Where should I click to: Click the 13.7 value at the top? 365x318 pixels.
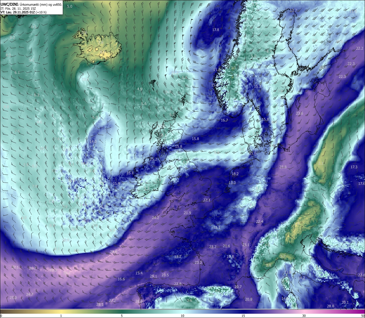point(293,11)
